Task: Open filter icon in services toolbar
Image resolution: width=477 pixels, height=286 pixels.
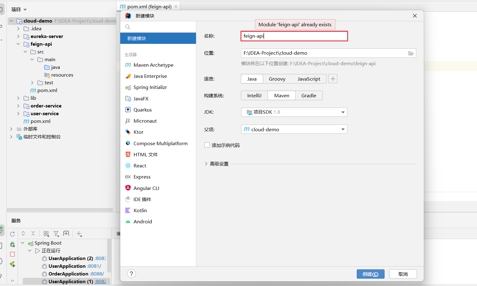Action: 56,234
